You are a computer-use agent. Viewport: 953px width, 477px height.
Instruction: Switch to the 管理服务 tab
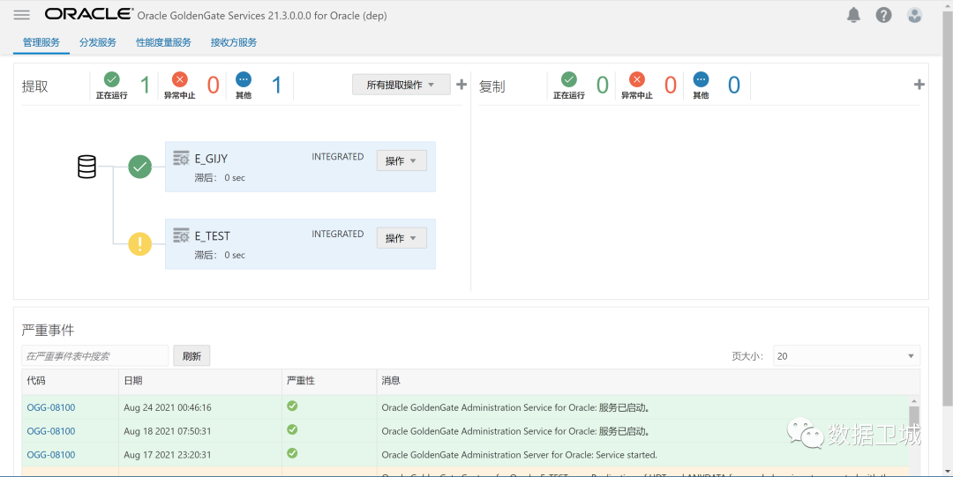pos(41,42)
